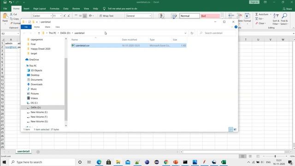295x166 pixels.
Task: Click the Format as Table icon
Action: [174, 16]
